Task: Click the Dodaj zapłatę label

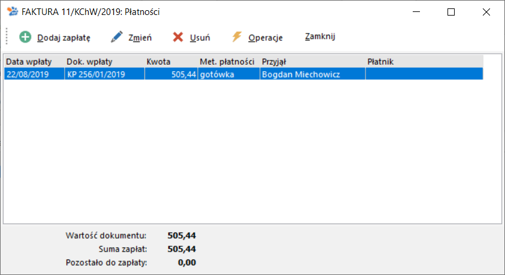Action: click(x=63, y=38)
